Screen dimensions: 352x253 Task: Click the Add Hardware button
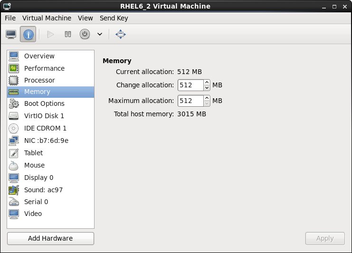point(50,238)
